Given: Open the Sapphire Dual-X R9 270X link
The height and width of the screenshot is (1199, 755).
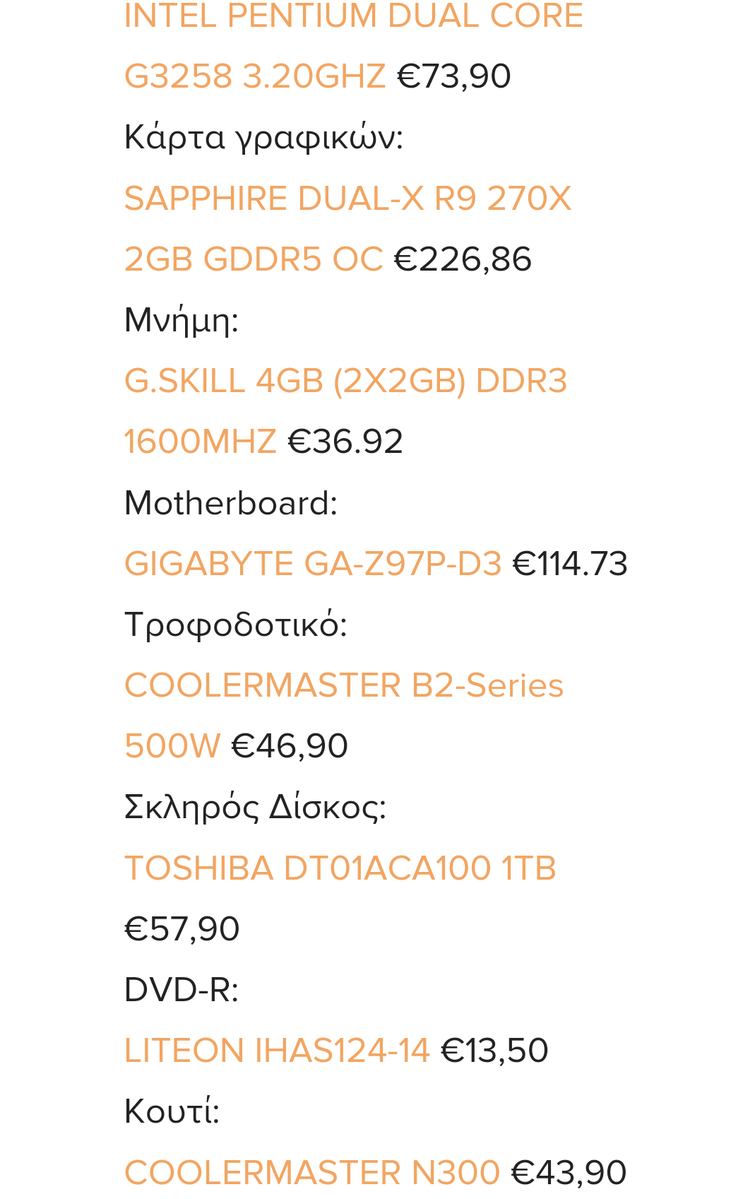Looking at the screenshot, I should coord(347,199).
